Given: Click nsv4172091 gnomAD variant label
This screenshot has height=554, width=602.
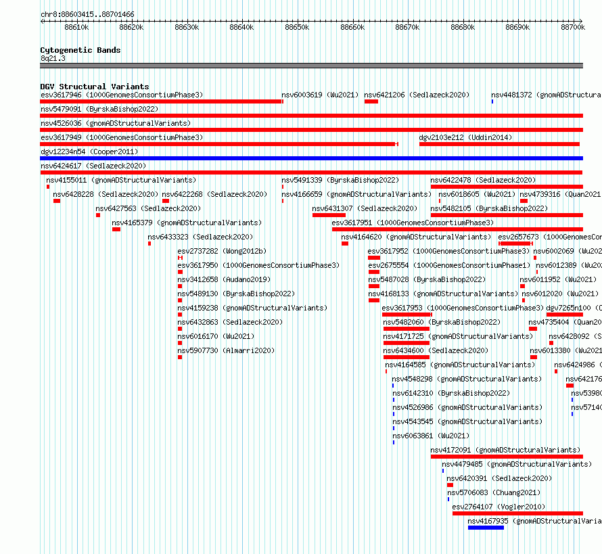Looking at the screenshot, I should click(x=505, y=450).
